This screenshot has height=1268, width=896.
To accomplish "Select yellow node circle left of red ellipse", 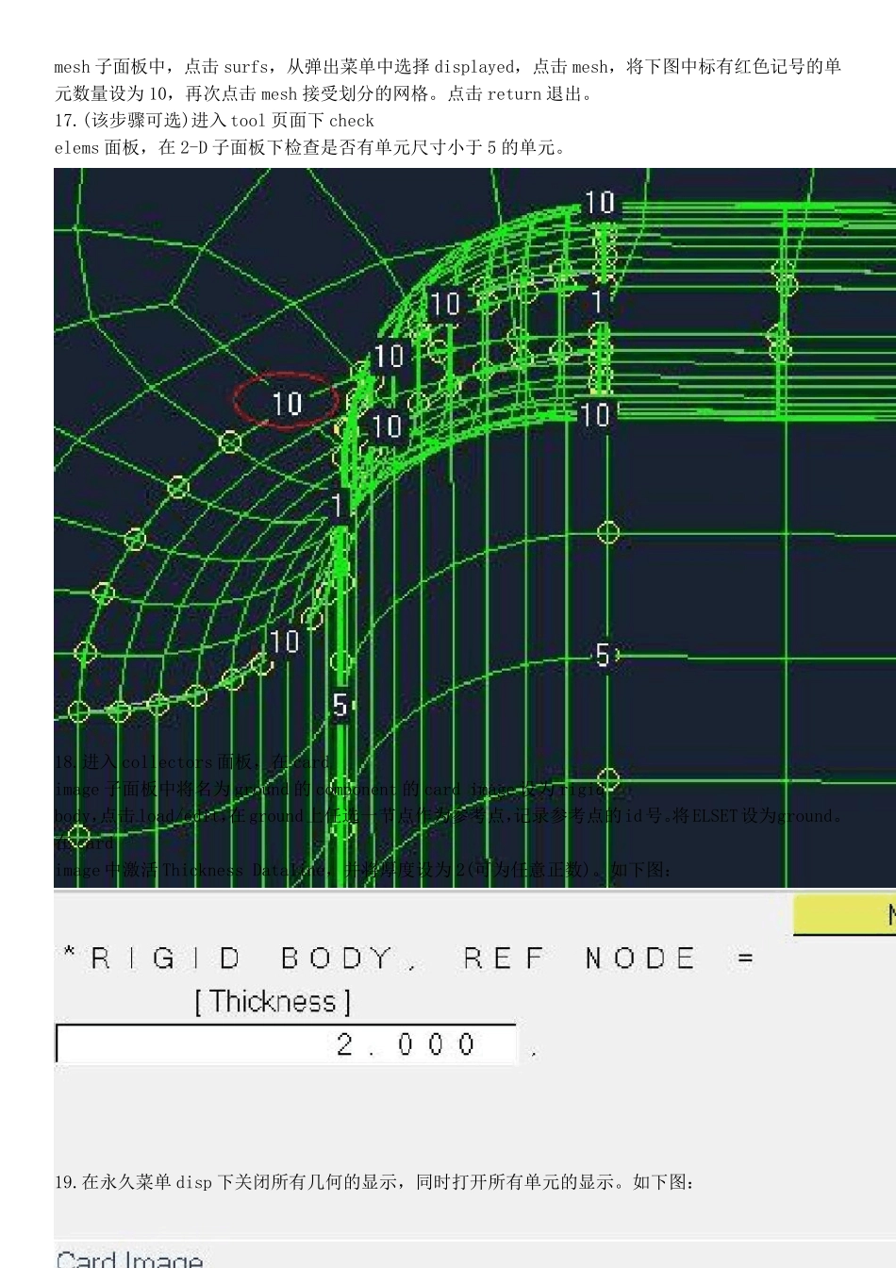I will (229, 441).
